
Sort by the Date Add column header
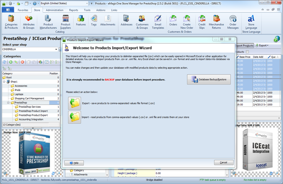click(x=259, y=57)
